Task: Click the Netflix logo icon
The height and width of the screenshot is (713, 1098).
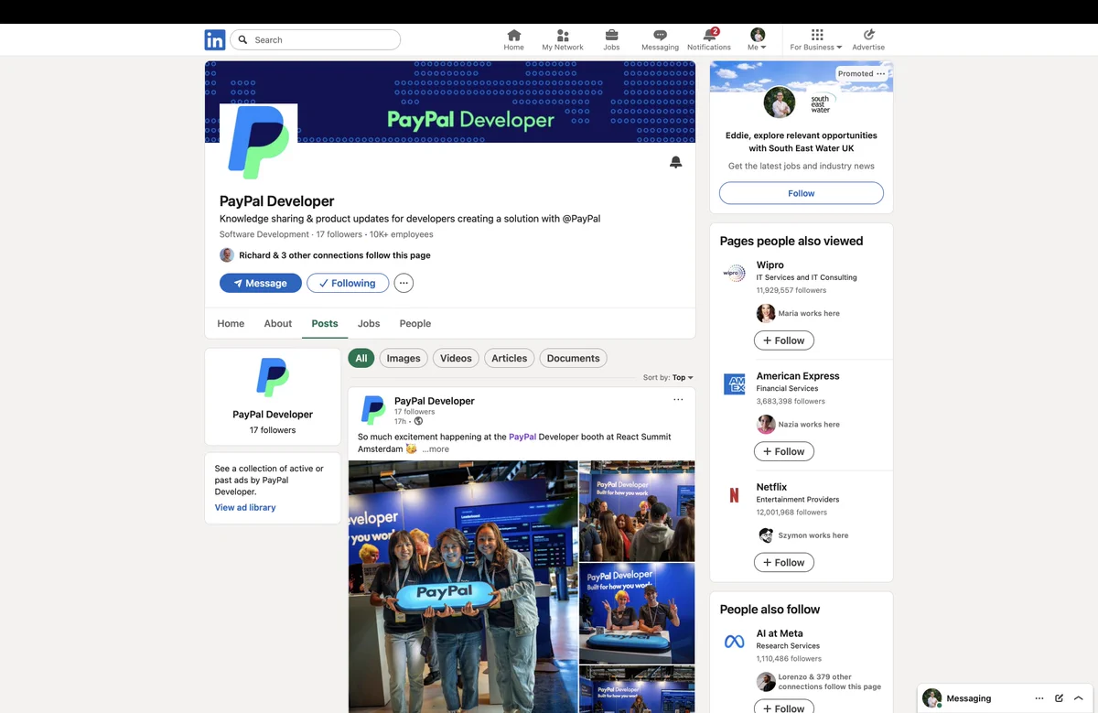Action: pyautogui.click(x=735, y=495)
